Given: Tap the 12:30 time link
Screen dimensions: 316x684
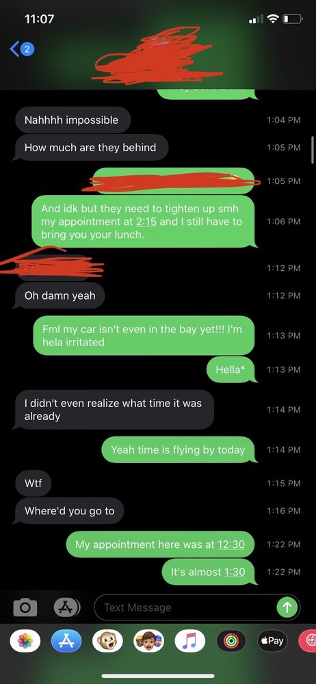Looking at the screenshot, I should coord(231,544).
